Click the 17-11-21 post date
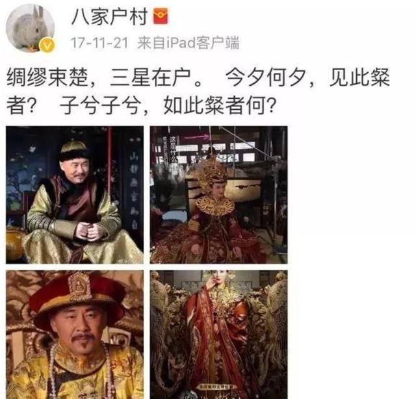 [99, 43]
